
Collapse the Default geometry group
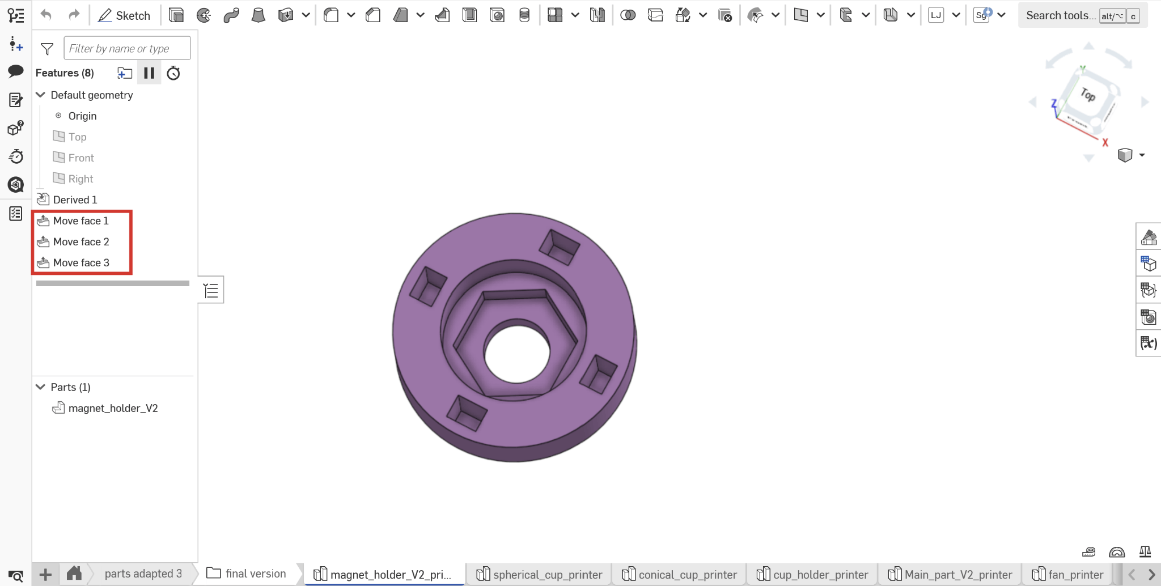pyautogui.click(x=41, y=95)
